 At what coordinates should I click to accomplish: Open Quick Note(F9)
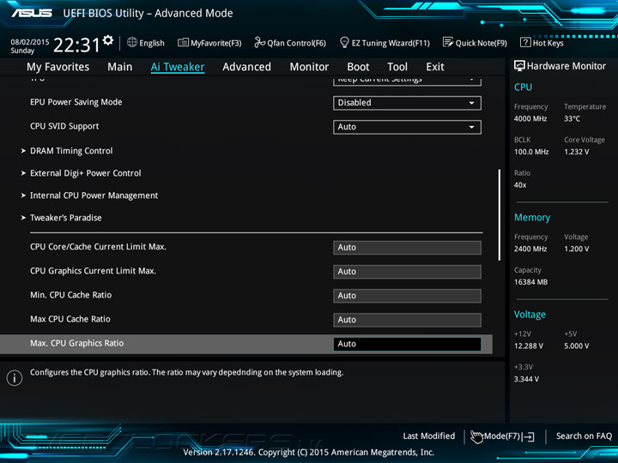click(475, 43)
